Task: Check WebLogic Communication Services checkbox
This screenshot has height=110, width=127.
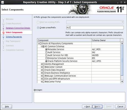Action: coord(44,76)
